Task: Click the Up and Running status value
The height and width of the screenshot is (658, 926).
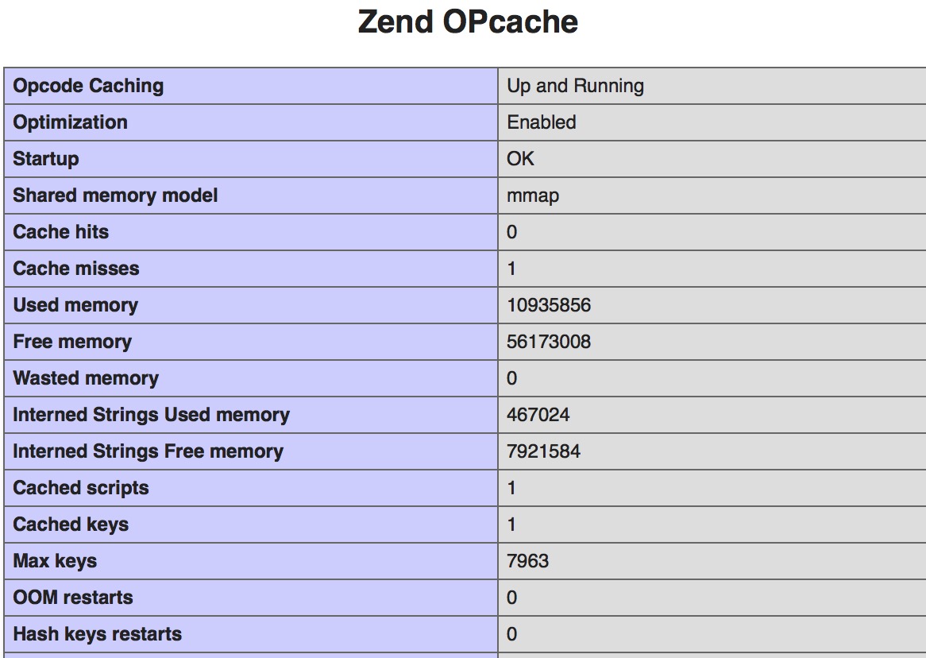Action: click(575, 86)
